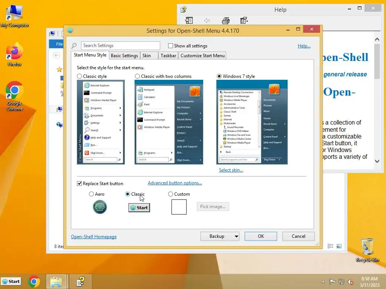Switch Explorer to large icons view
Viewport: 386px width, 289px height.
point(339,246)
